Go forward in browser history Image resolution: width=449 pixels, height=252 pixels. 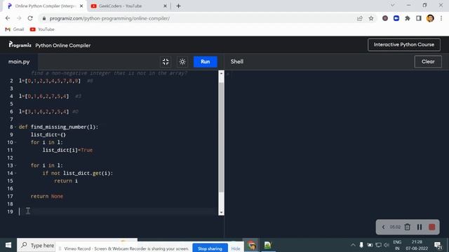[19, 18]
